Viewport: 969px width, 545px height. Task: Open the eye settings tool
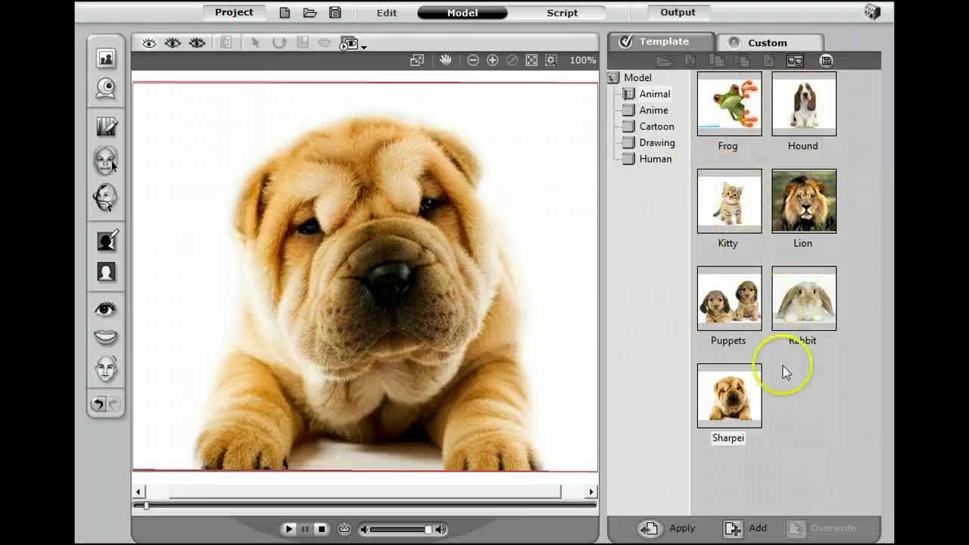point(106,309)
